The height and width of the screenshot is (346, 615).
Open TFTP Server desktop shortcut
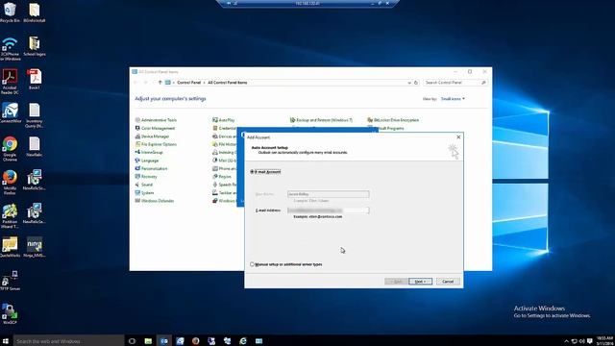10,280
